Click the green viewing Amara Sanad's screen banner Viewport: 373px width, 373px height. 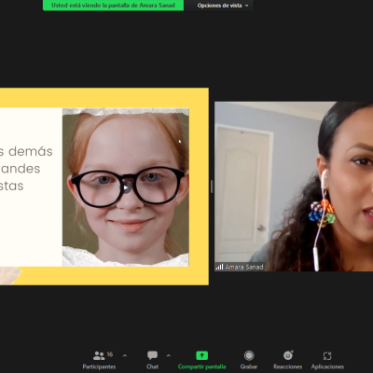[113, 6]
